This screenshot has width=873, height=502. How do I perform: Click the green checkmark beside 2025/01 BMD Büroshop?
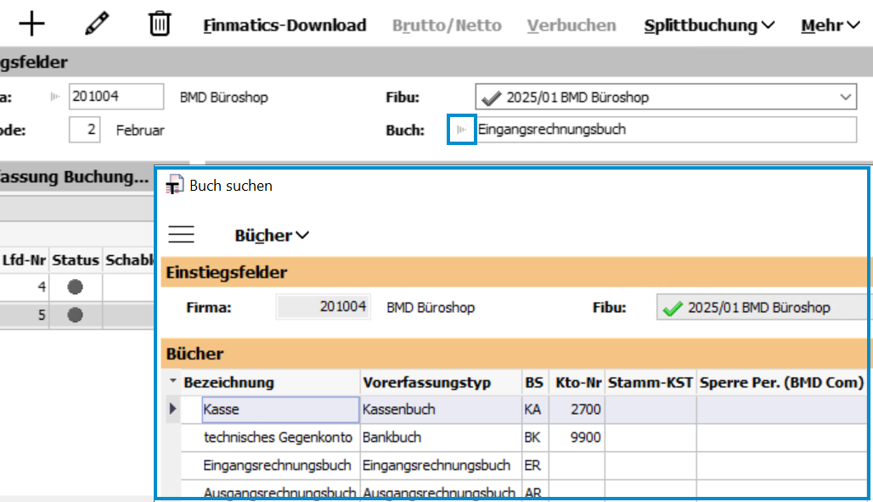point(672,307)
